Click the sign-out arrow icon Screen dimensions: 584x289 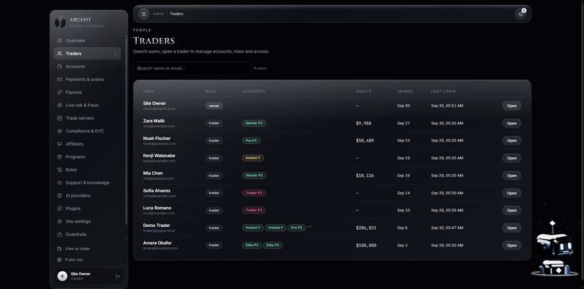[x=118, y=276]
